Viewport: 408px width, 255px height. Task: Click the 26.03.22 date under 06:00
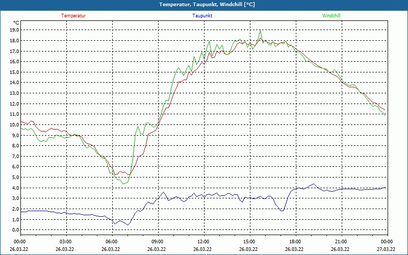[111, 249]
